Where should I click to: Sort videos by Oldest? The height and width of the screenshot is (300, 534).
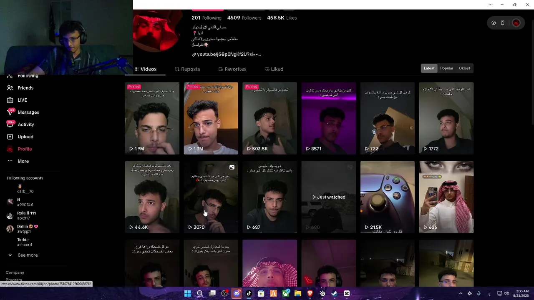pos(464,68)
